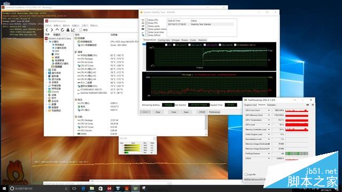
Task: Enable Stress system memory checkbox
Action: (x=146, y=29)
